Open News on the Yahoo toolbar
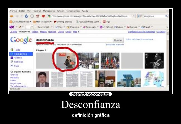Viewport: 181px width, 124px height. 119,27
